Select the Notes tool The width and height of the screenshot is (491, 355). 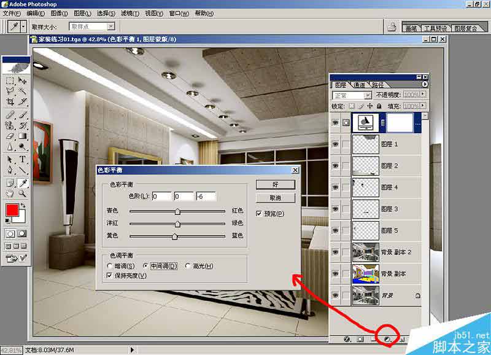point(10,183)
